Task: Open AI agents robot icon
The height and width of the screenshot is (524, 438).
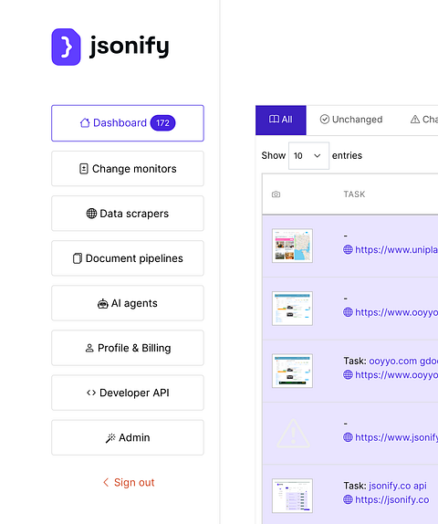Action: click(x=102, y=303)
